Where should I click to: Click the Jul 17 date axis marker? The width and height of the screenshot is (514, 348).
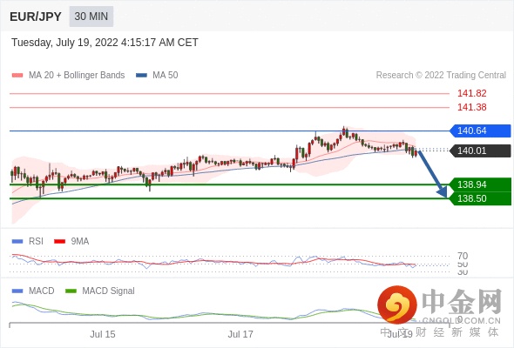(240, 334)
